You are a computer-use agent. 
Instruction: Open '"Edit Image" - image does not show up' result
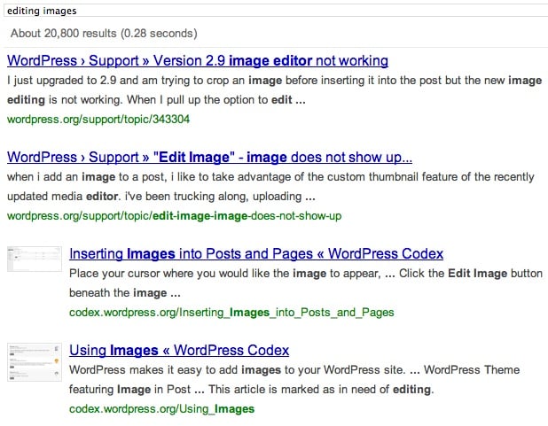(x=209, y=158)
